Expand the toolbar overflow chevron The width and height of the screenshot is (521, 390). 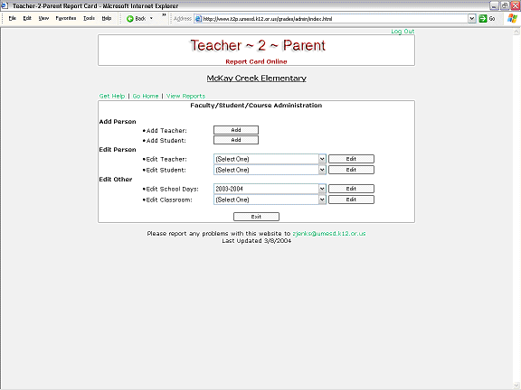coord(164,15)
